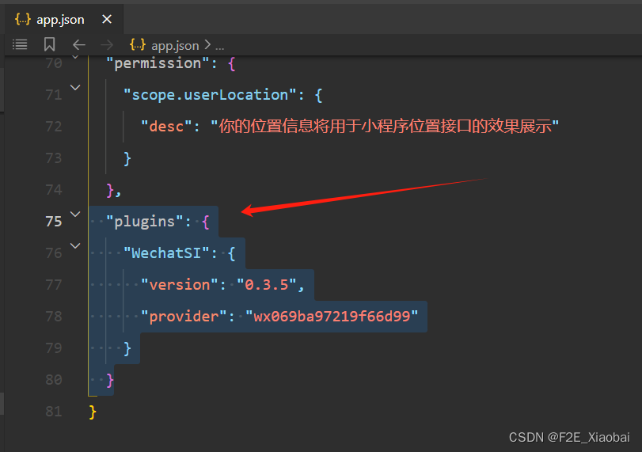Click the "plugins" key text

click(145, 222)
